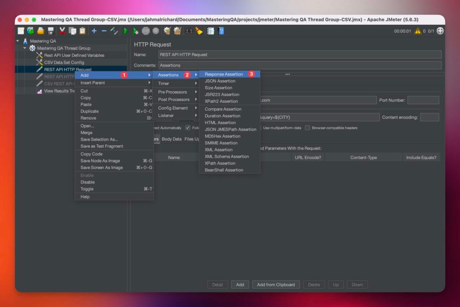
Task: Select Size Assertion menu item
Action: point(230,88)
